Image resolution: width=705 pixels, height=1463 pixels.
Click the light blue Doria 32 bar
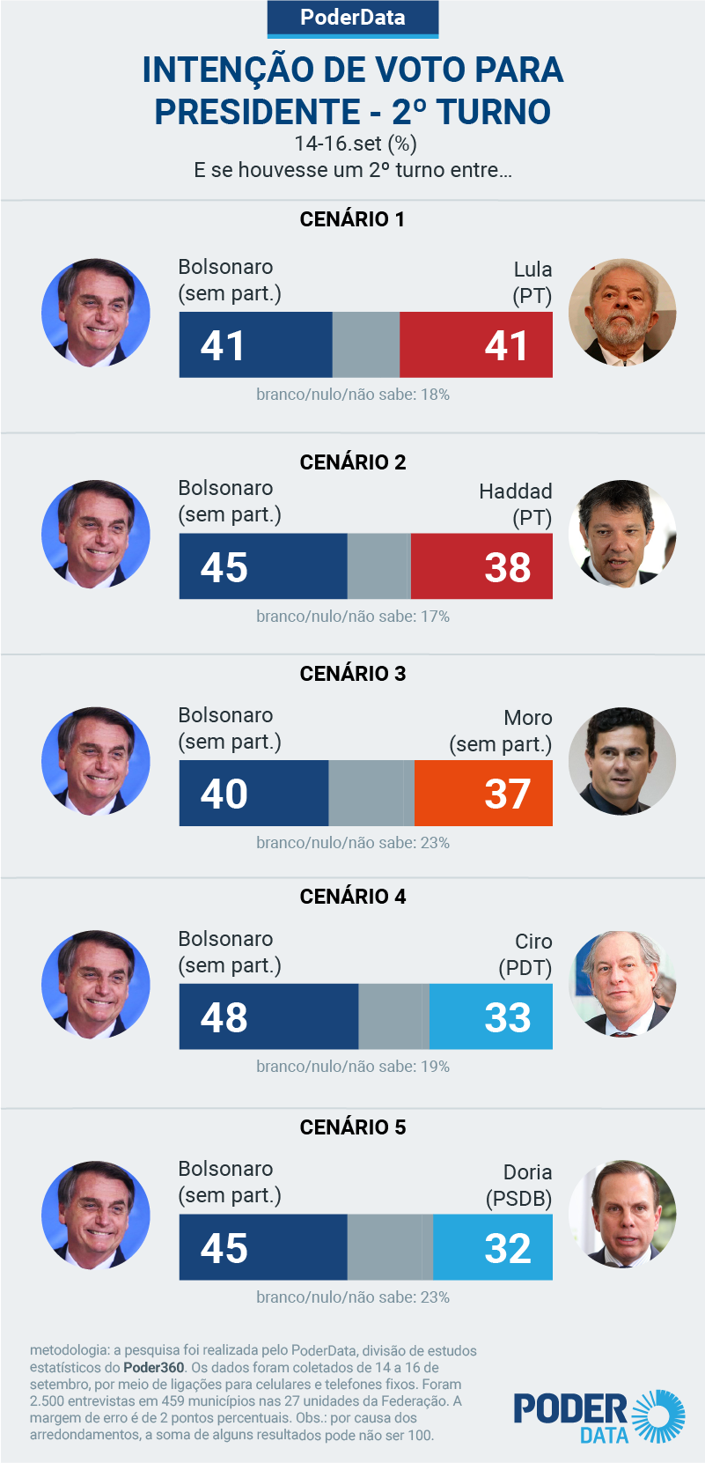click(x=493, y=1247)
